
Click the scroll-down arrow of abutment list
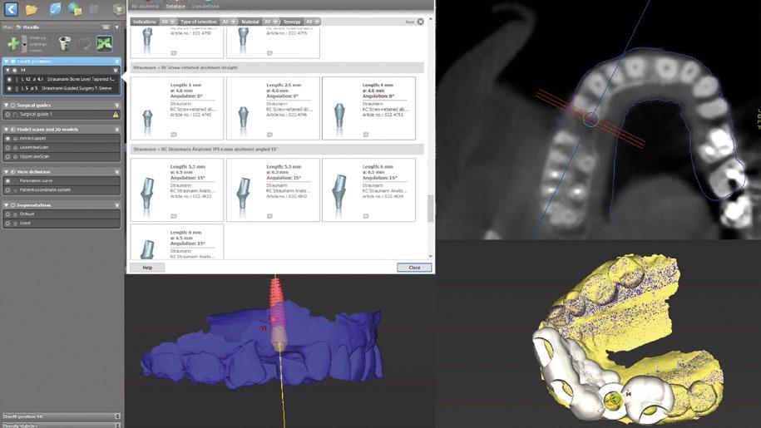(x=430, y=256)
